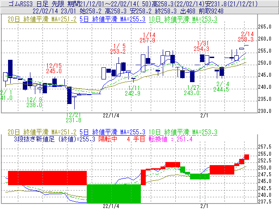The width and height of the screenshot is (279, 212).
Task: Click the 5-day MA=255.3 legend in lower chart
Action: pos(113,132)
